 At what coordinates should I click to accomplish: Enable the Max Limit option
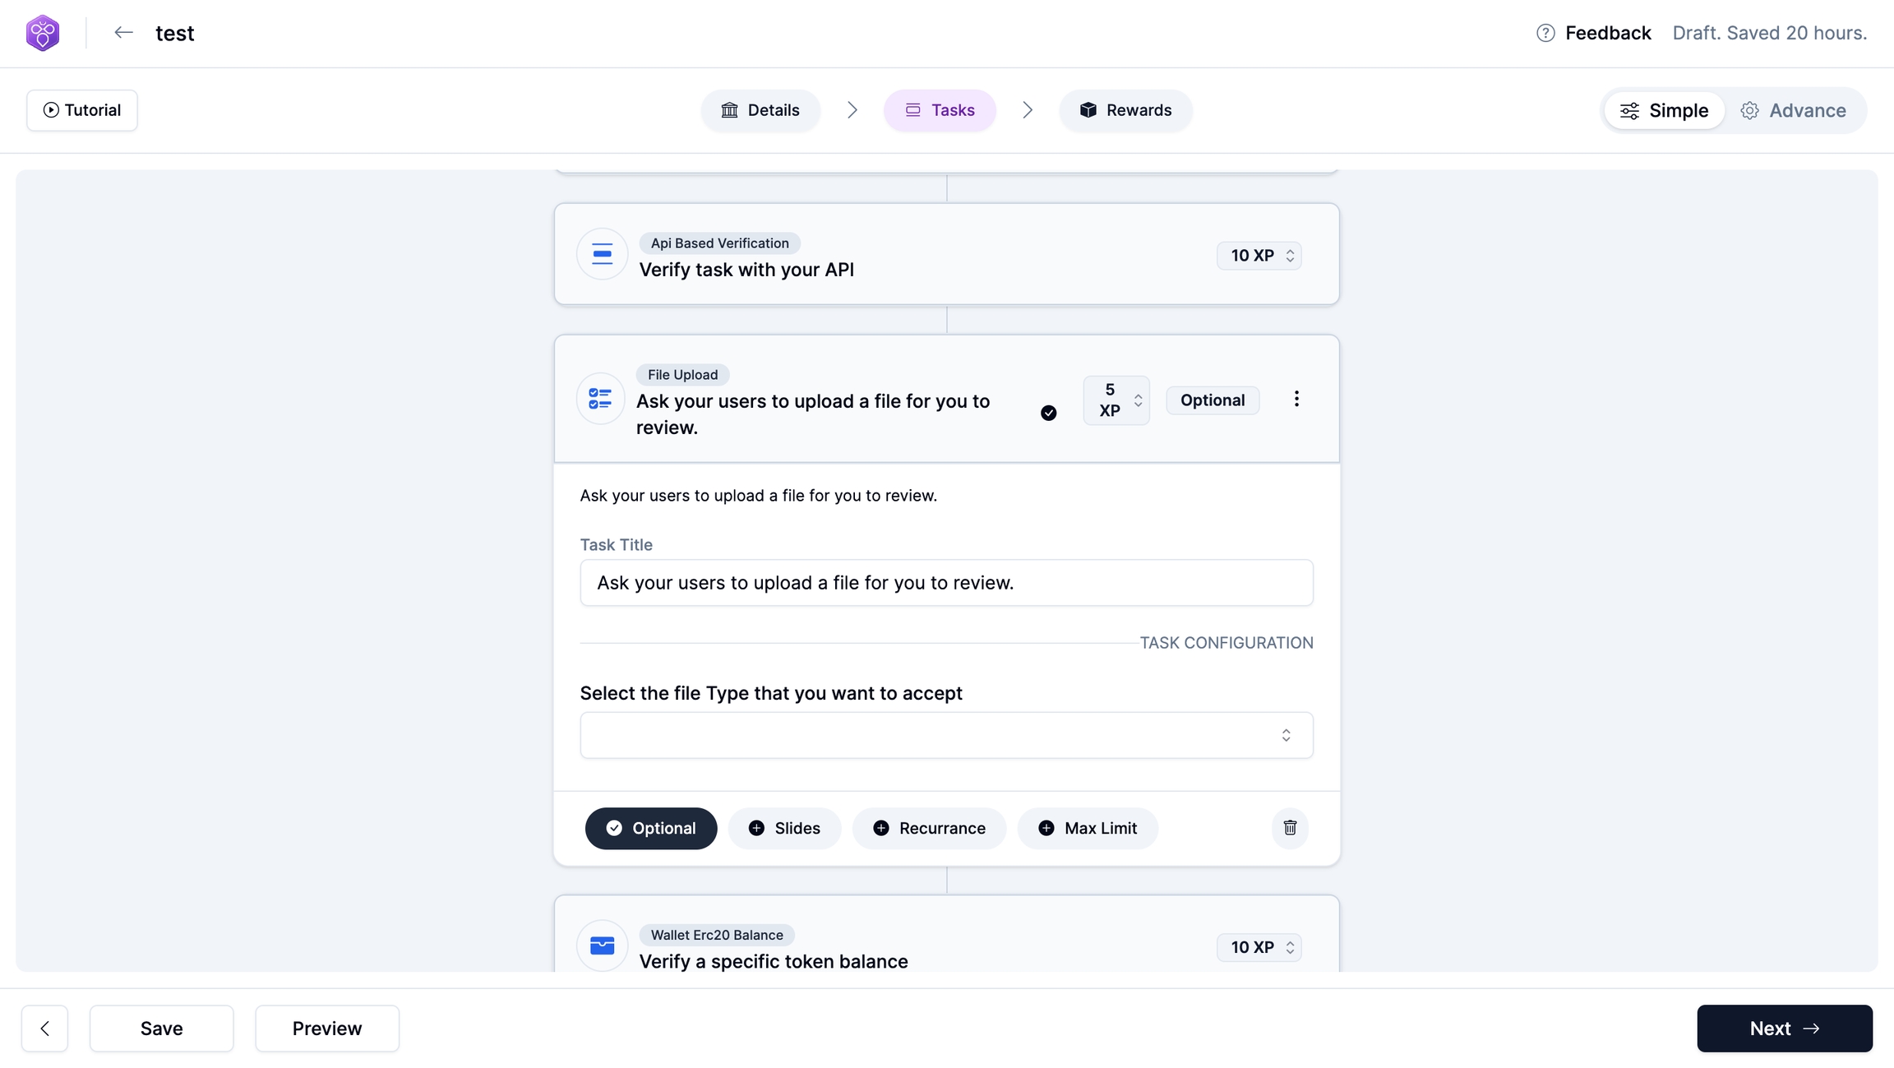(1087, 829)
